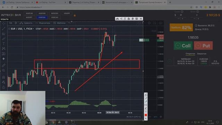Decrease trade amount with minus stepper
Image resolution: width=222 pixels, height=125 pixels.
pos(179,18)
